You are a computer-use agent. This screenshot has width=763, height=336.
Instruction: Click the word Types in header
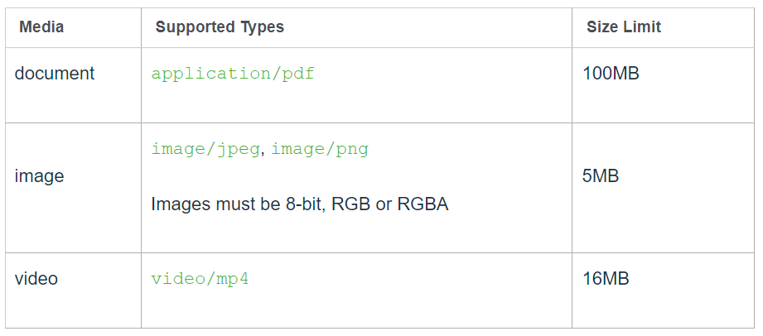[263, 26]
